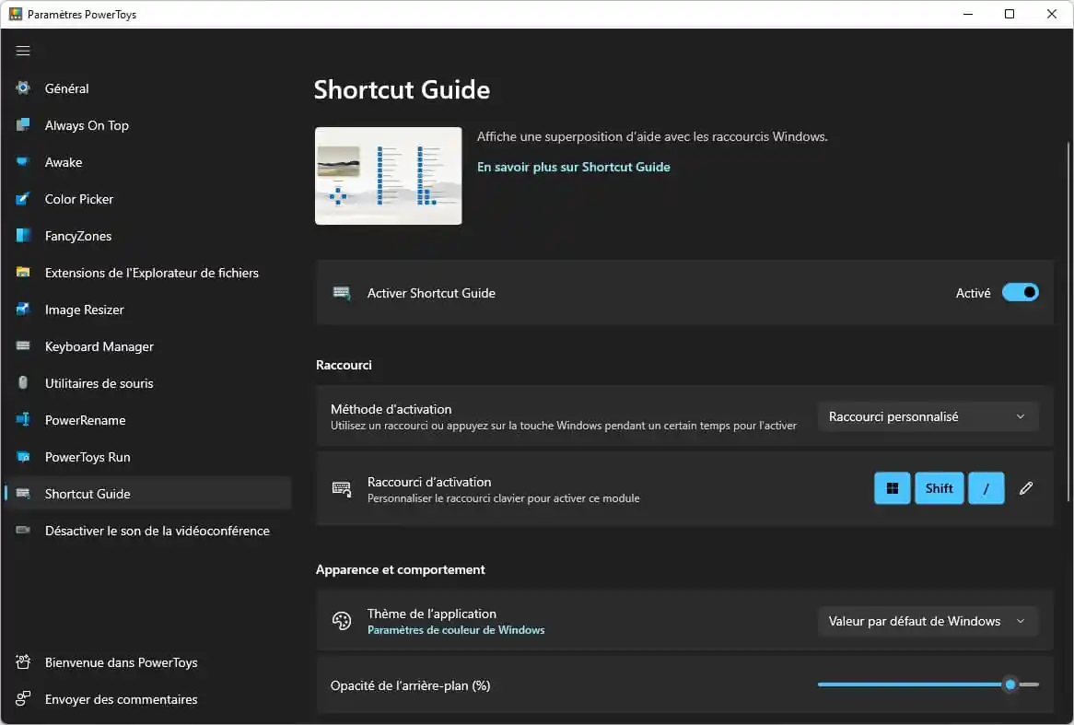Close the PowerToys settings window
This screenshot has height=725, width=1074.
1051,14
